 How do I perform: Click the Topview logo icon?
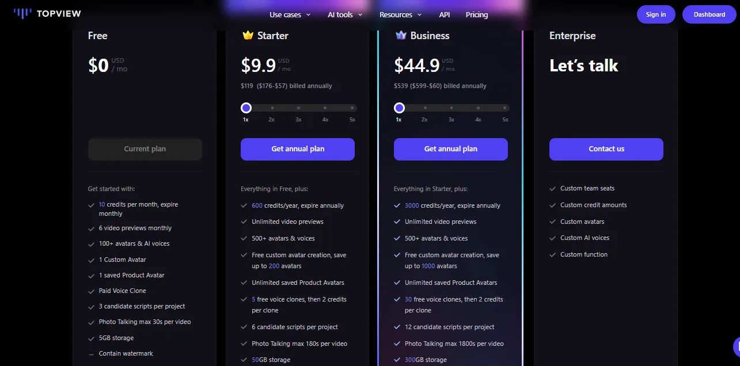(x=21, y=12)
